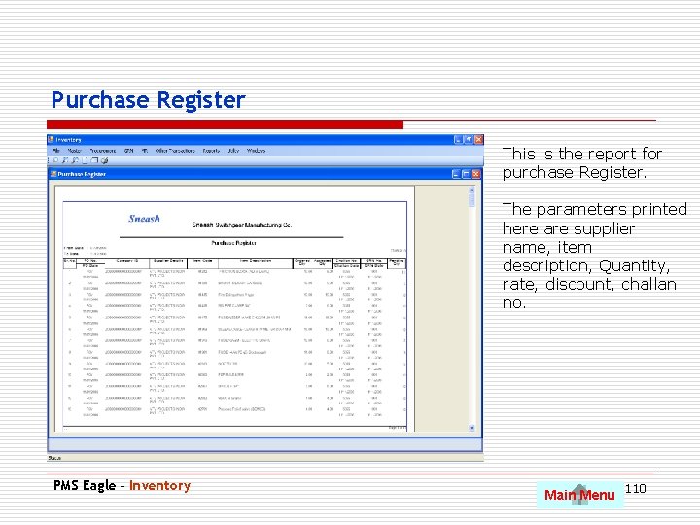This screenshot has height=525, width=700.
Task: Click the blank page icon in the toolbar
Action: point(85,160)
